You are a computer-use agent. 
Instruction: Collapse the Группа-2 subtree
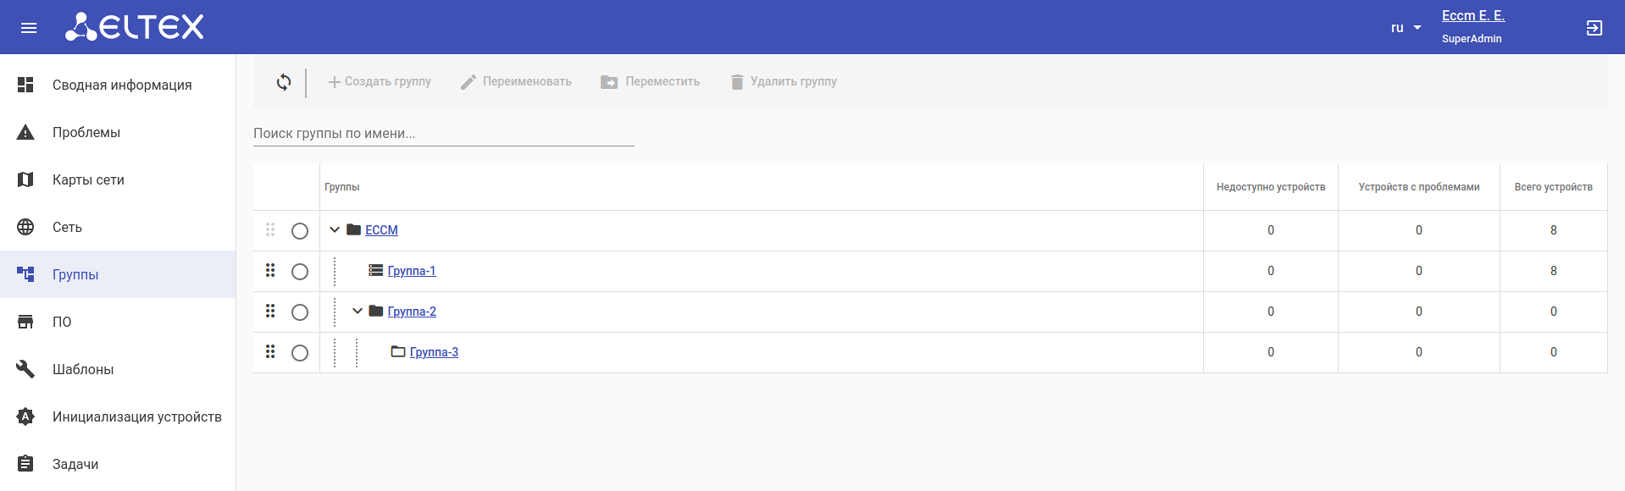(358, 312)
